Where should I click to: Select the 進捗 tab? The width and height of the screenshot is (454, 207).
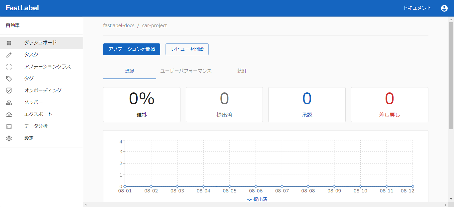tap(130, 71)
